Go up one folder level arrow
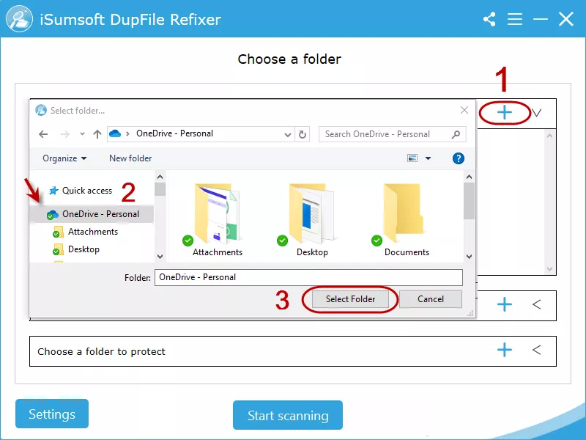 [x=97, y=134]
